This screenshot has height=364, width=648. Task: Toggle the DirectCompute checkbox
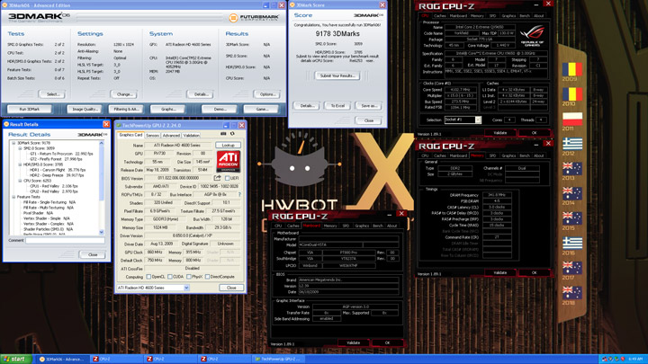click(x=208, y=277)
